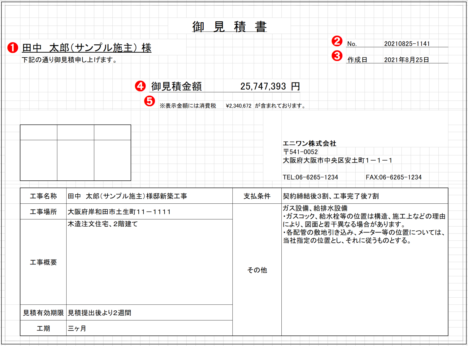Click the red ❸ marker beside 作成日
The width and height of the screenshot is (468, 346).
[337, 56]
